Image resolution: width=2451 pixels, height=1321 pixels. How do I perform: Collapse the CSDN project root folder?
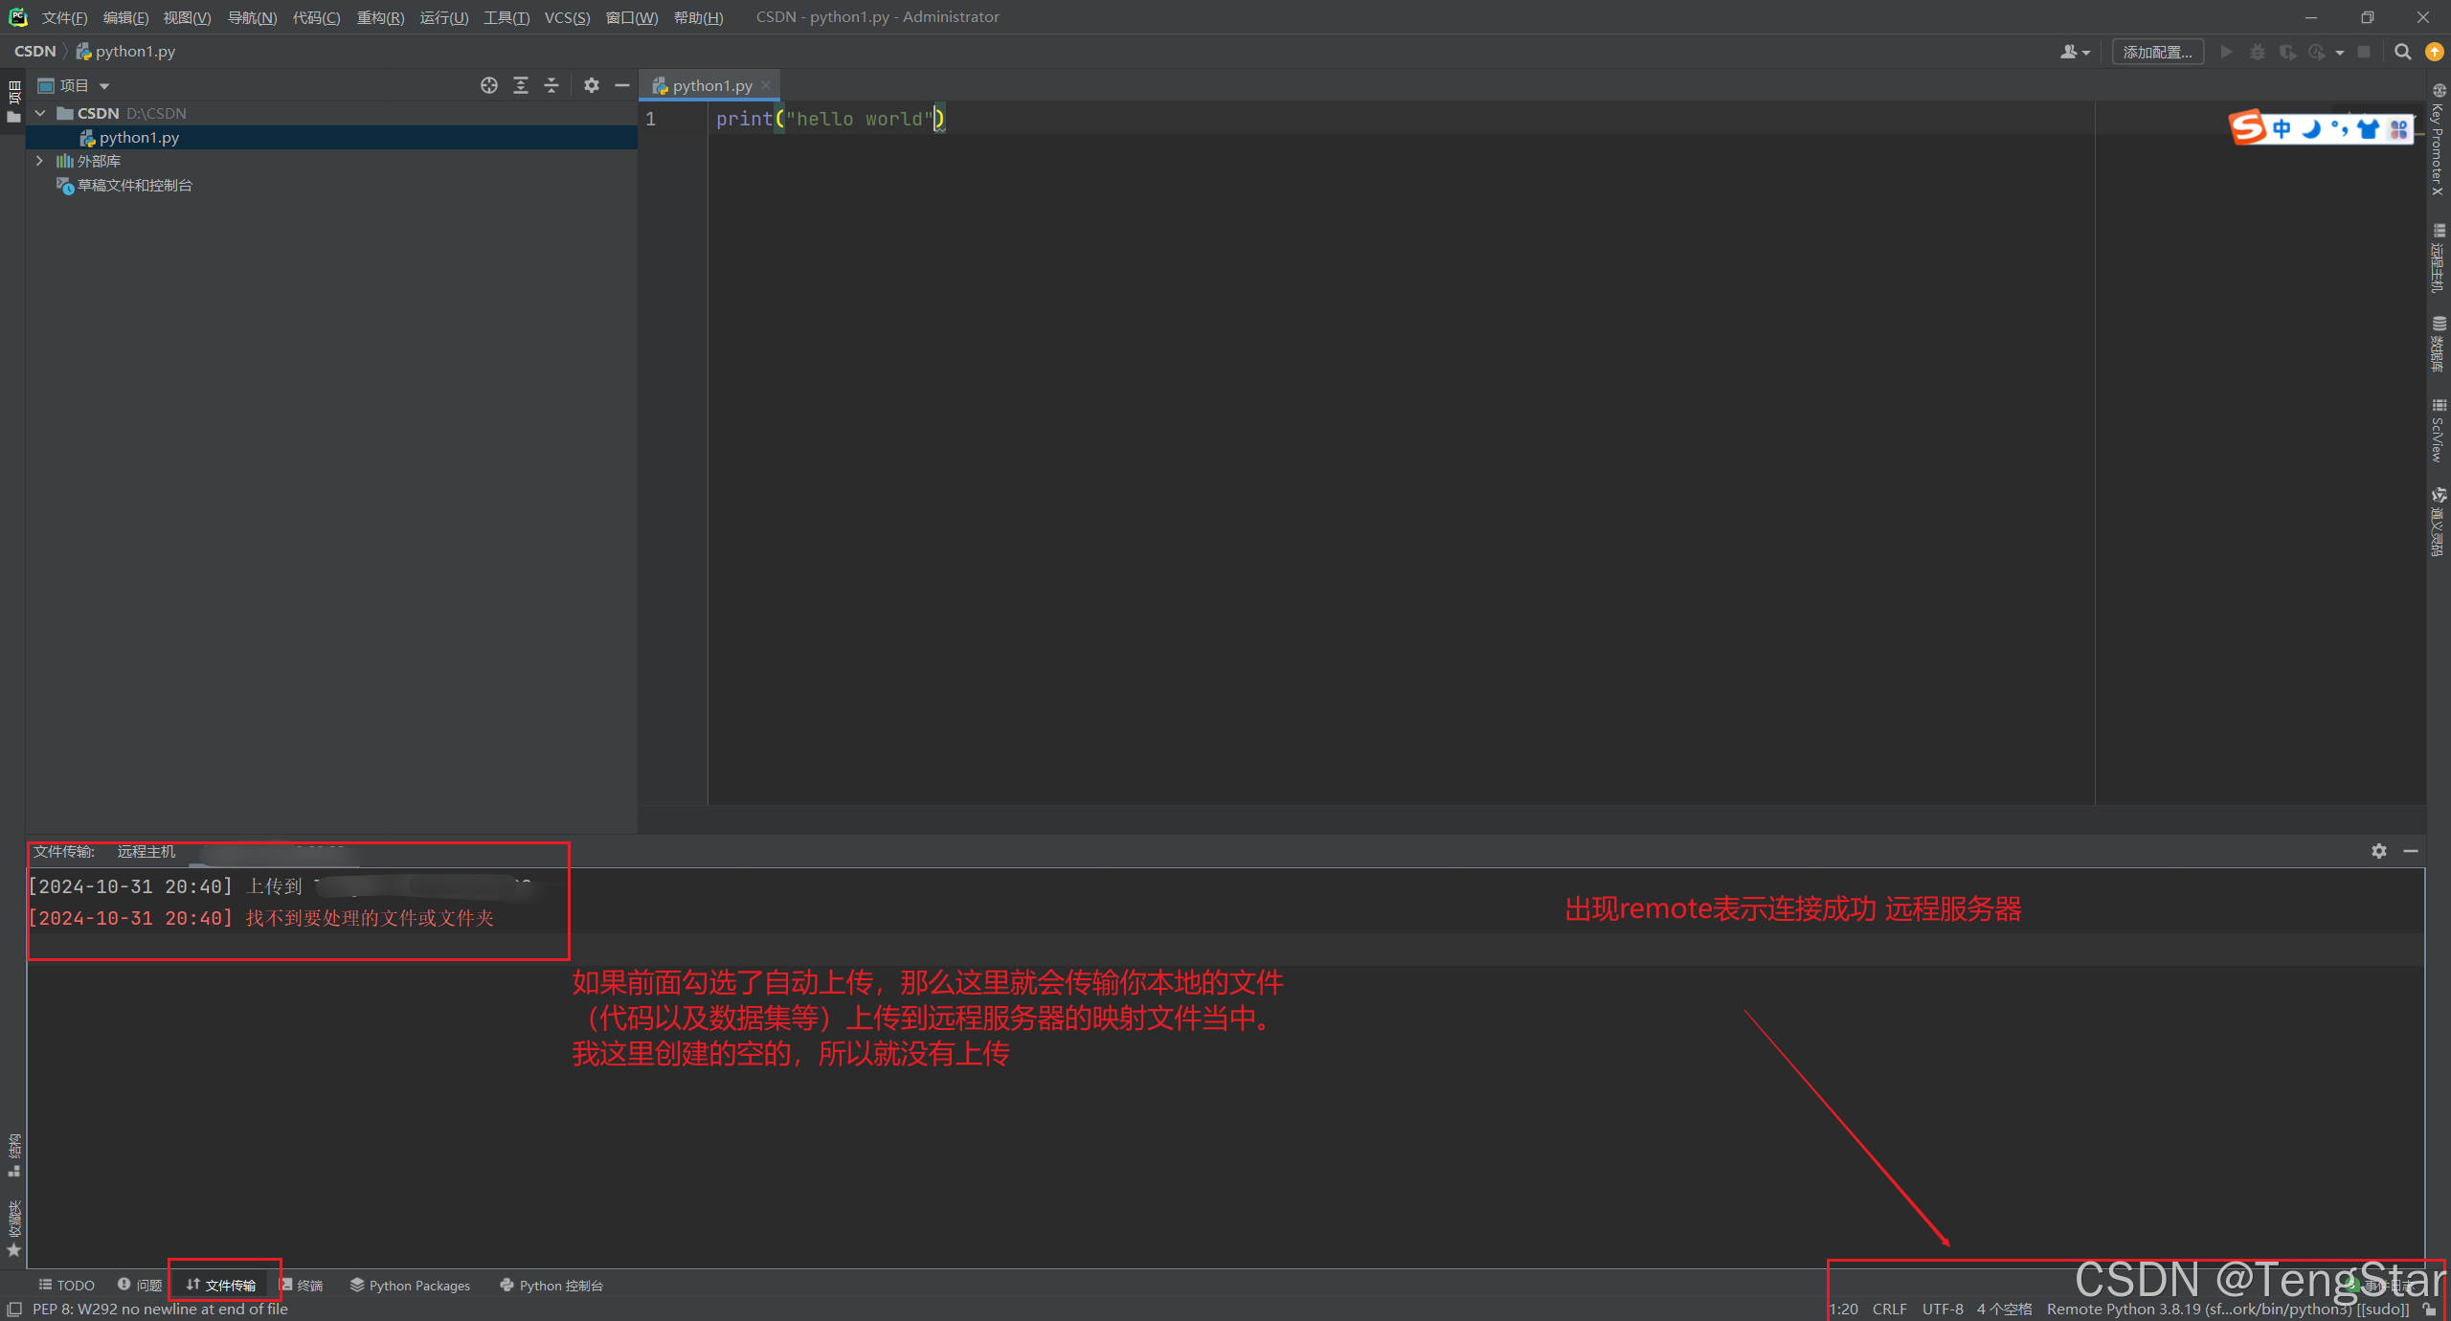click(x=39, y=113)
